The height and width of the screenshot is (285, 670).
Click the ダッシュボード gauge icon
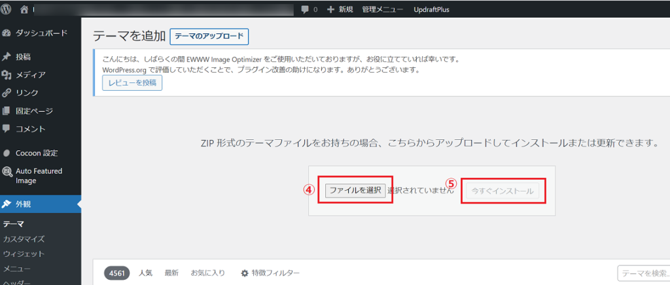point(6,33)
